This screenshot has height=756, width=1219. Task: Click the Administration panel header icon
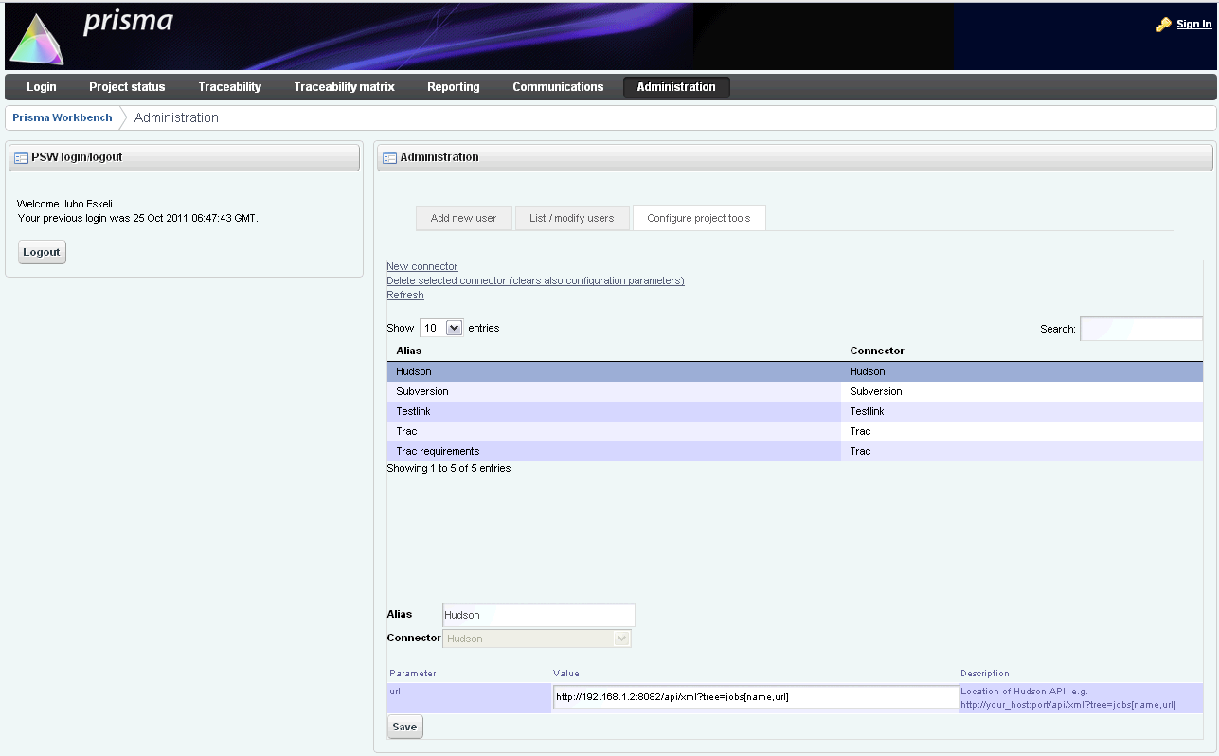point(389,156)
